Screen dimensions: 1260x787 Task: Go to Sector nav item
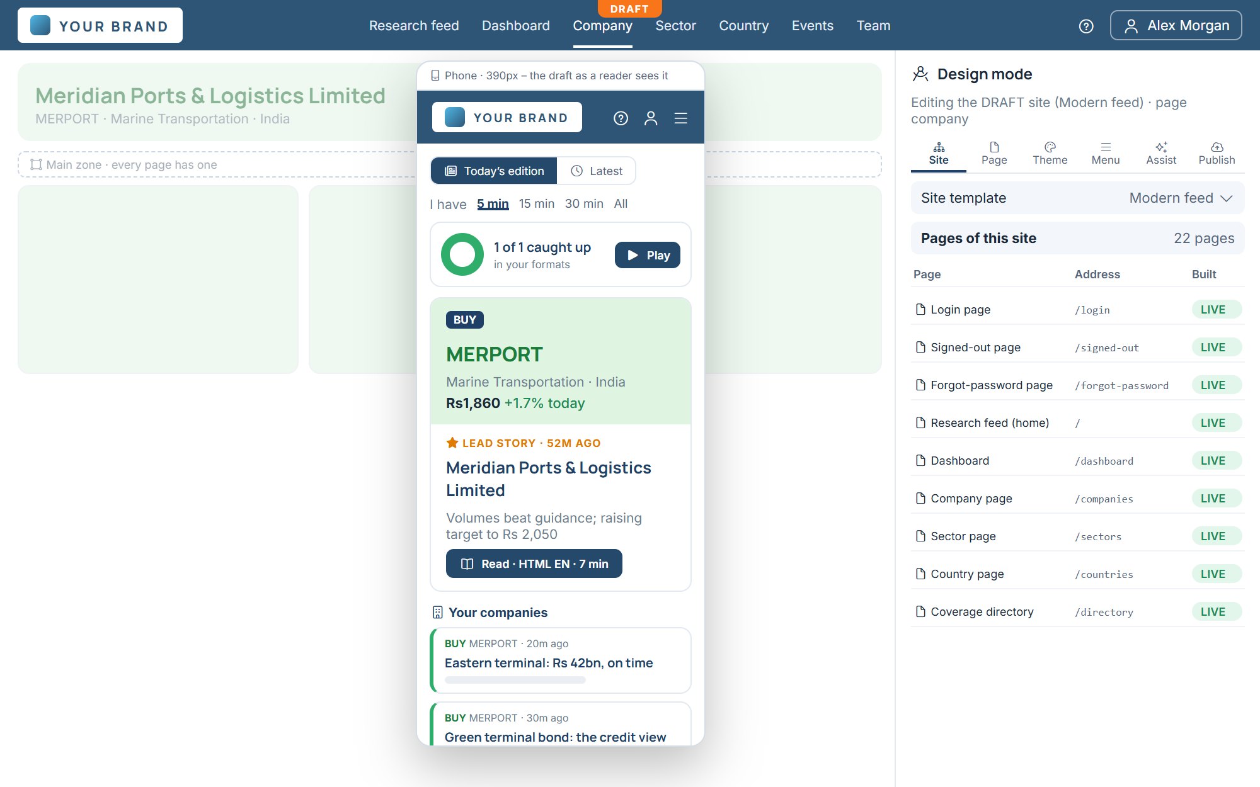point(675,26)
